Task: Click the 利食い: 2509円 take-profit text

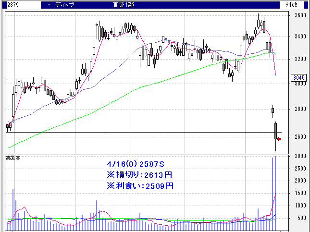Action: 140,185
